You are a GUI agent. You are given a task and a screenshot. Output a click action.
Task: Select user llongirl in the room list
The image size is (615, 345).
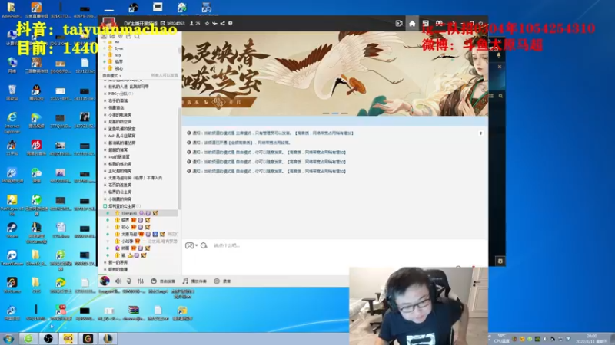pos(140,213)
